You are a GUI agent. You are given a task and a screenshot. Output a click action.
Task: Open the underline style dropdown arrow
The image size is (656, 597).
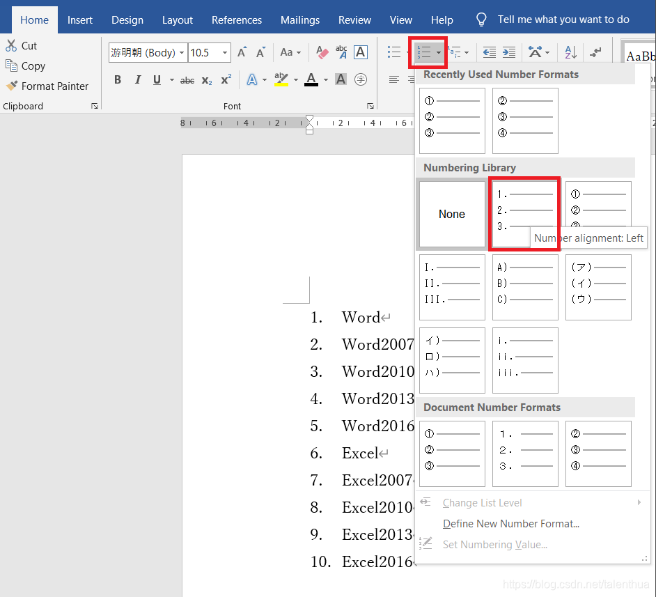click(x=171, y=79)
